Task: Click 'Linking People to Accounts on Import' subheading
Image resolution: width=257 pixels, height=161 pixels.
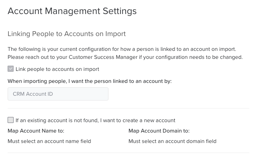Action: [66, 34]
